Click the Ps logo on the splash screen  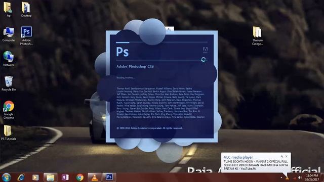click(x=123, y=52)
